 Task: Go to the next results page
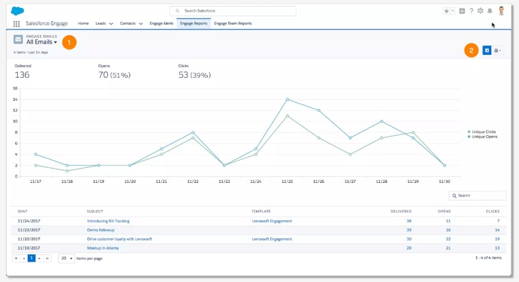[x=39, y=258]
